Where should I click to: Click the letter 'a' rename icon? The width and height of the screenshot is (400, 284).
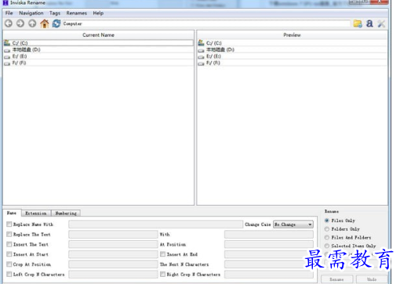coord(369,23)
